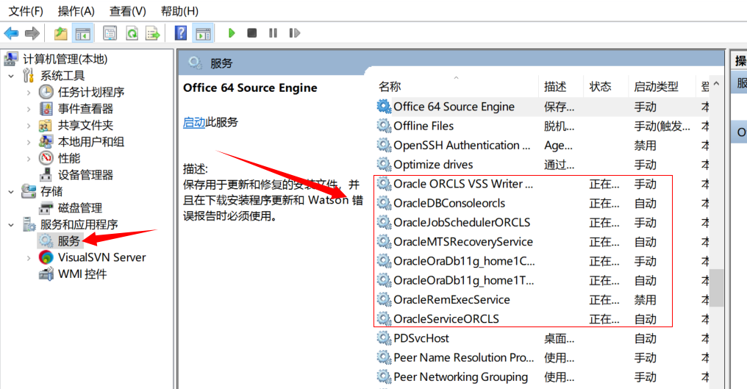Click the Refresh toolbar icon
The width and height of the screenshot is (747, 389).
click(x=132, y=33)
